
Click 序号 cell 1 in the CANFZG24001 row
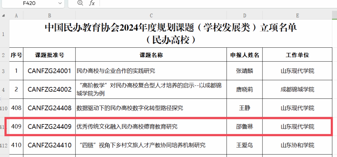[x=16, y=71]
